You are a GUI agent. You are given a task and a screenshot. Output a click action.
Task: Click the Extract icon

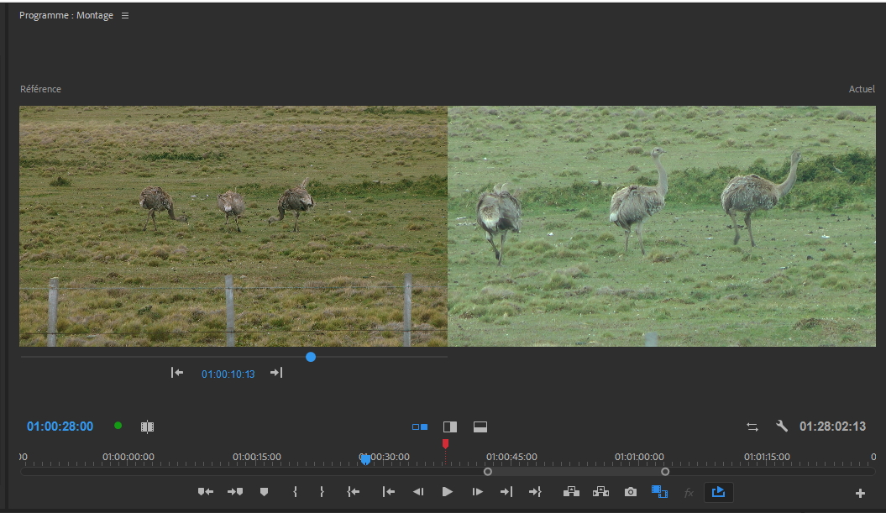(600, 492)
